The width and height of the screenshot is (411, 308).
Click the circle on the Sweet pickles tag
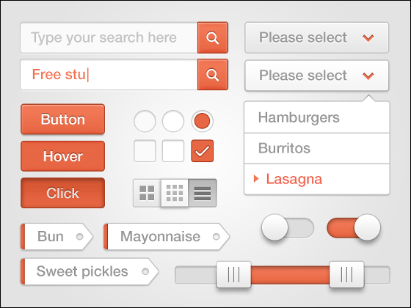pyautogui.click(x=145, y=271)
